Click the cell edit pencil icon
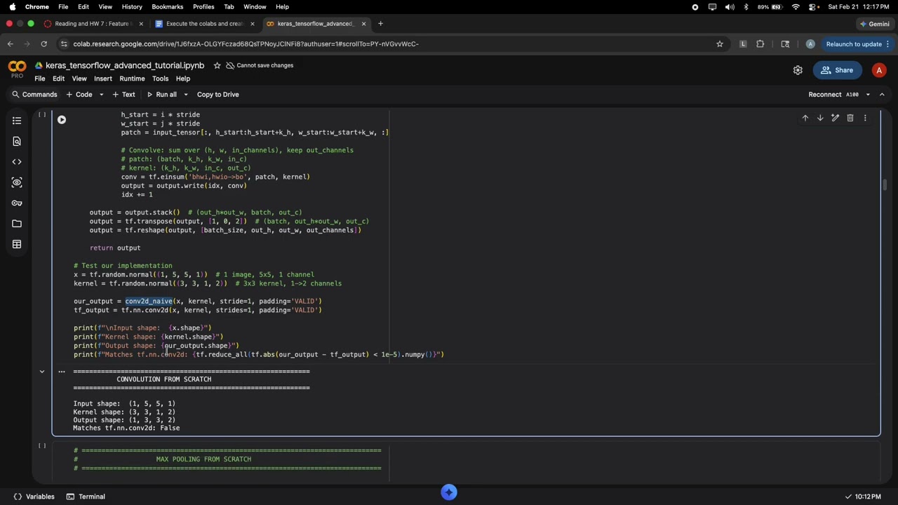Screen dimensions: 898x505 (x=835, y=118)
